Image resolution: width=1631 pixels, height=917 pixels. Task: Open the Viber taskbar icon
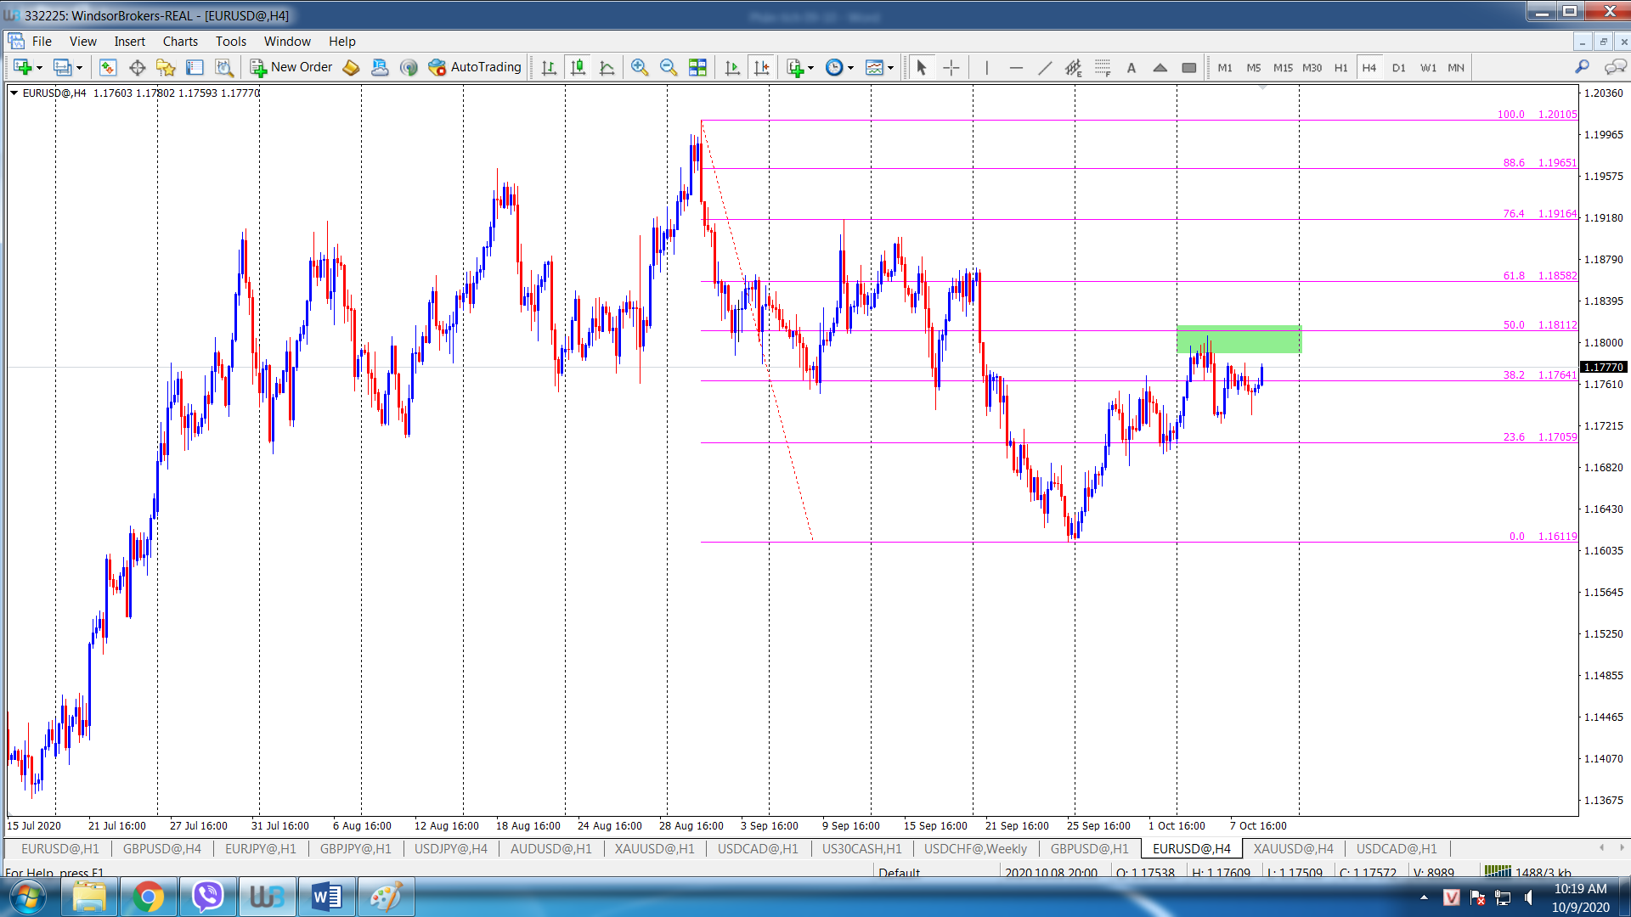coord(207,897)
